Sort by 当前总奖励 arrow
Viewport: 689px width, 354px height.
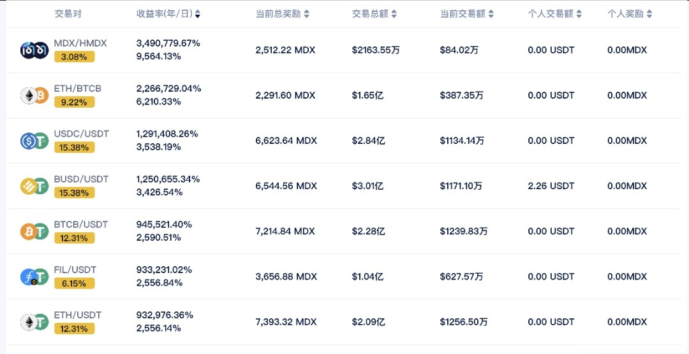[x=306, y=14]
